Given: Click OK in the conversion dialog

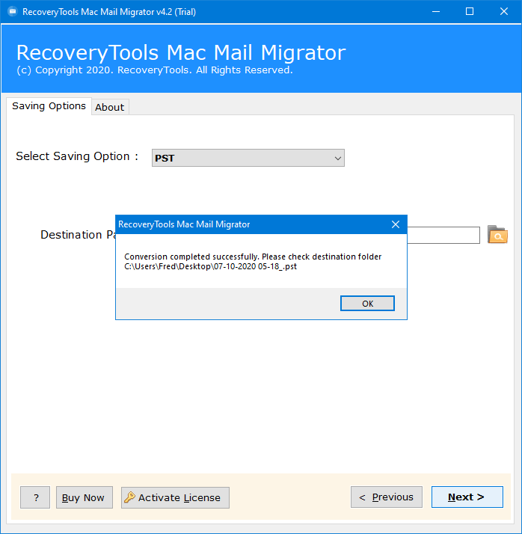Looking at the screenshot, I should pyautogui.click(x=367, y=304).
